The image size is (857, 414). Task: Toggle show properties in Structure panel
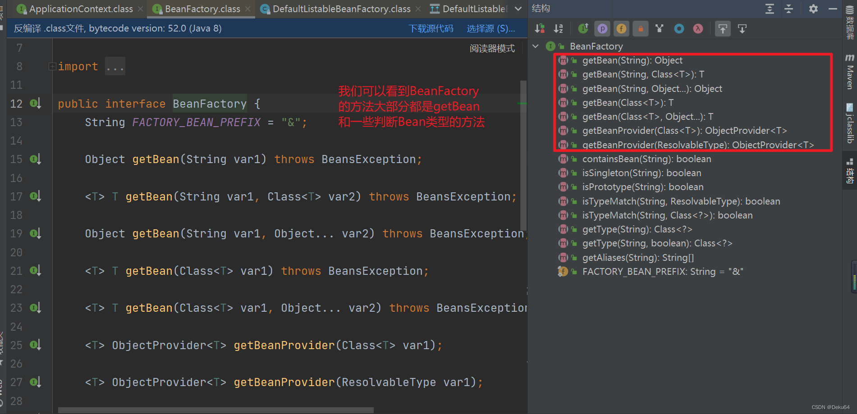click(x=602, y=28)
